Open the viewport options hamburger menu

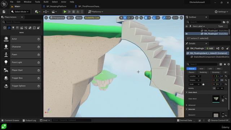pos(46,18)
